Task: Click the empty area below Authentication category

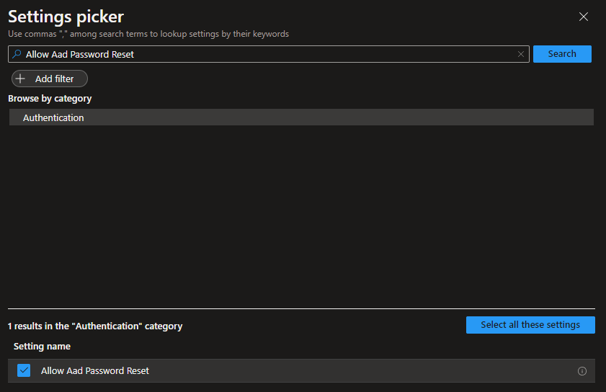Action: [x=303, y=216]
